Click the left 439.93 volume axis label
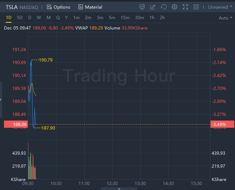The height and width of the screenshot is (190, 235). [19, 153]
